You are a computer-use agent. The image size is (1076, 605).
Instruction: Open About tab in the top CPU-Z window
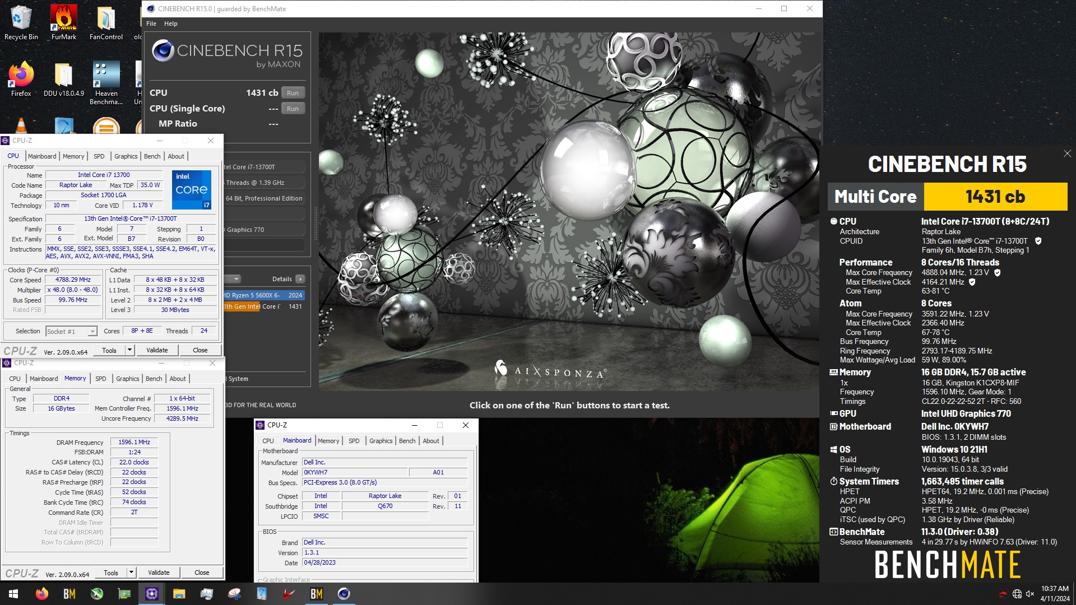coord(176,156)
